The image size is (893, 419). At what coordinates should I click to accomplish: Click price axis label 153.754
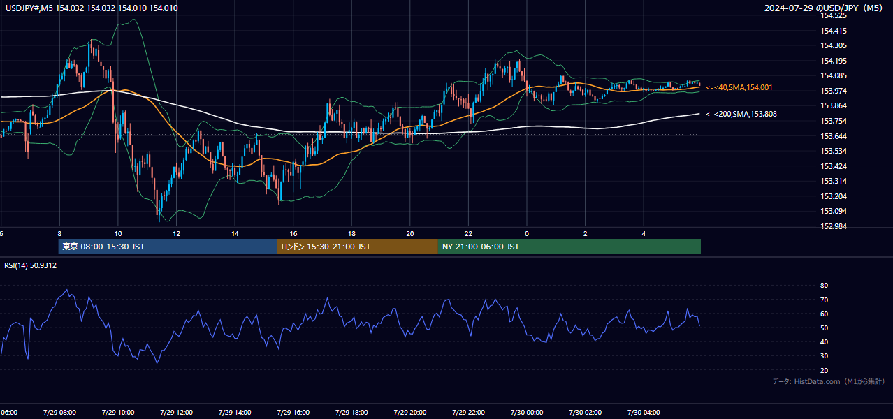[834, 121]
